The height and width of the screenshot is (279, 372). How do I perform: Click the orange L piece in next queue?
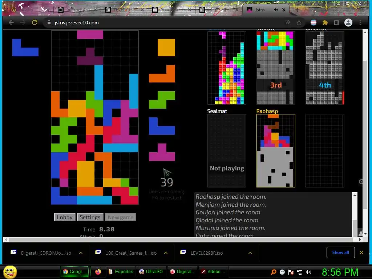pyautogui.click(x=162, y=74)
